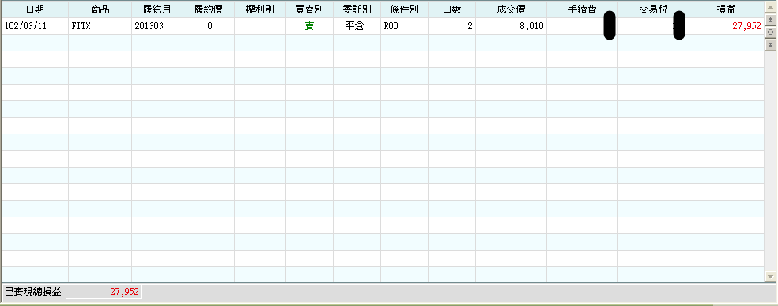The image size is (778, 306).
Task: Click the scrollbar up arrow button
Action: [x=771, y=7]
